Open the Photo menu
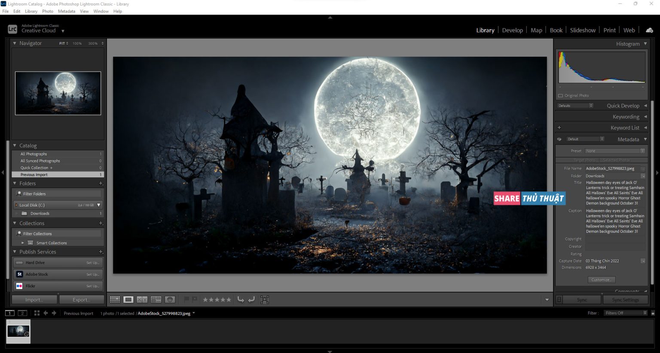This screenshot has height=353, width=660. coord(47,11)
